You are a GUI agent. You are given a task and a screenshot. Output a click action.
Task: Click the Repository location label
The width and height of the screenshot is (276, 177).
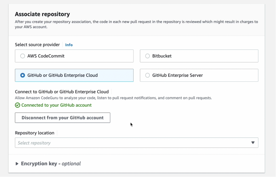point(35,133)
